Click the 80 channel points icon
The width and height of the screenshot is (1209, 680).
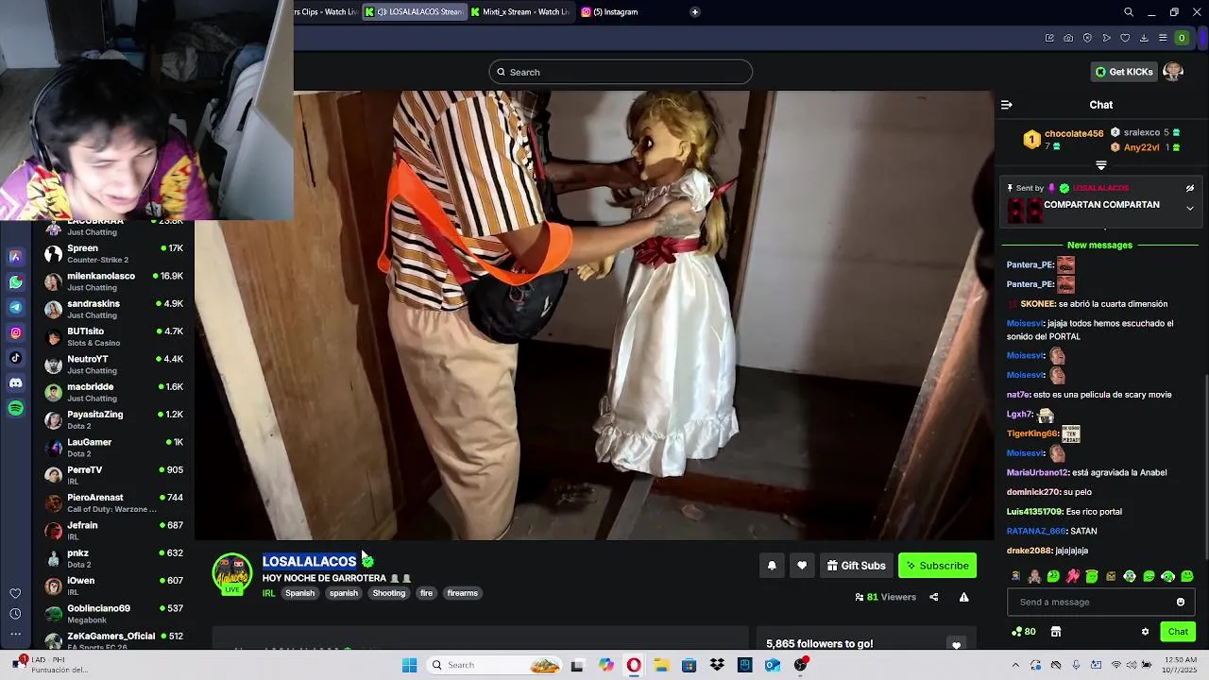[x=1023, y=632]
